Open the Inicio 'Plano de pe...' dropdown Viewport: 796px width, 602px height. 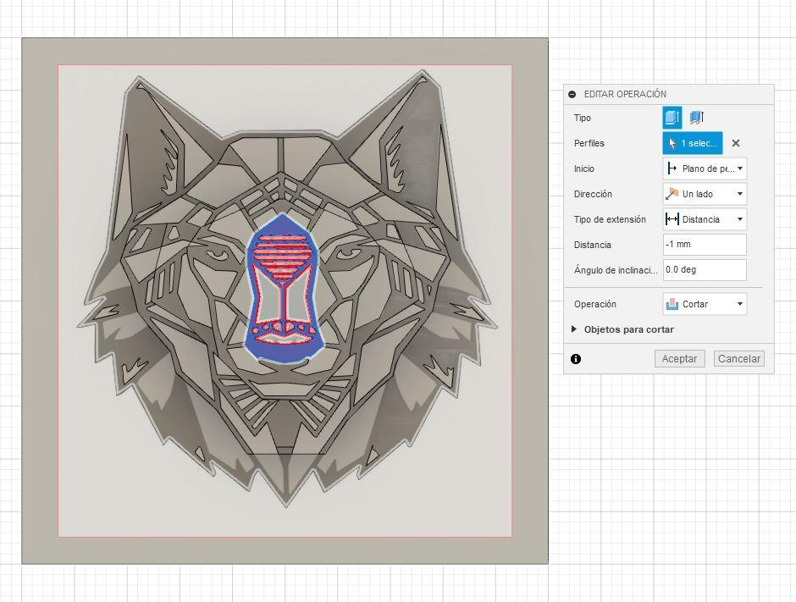pyautogui.click(x=705, y=168)
